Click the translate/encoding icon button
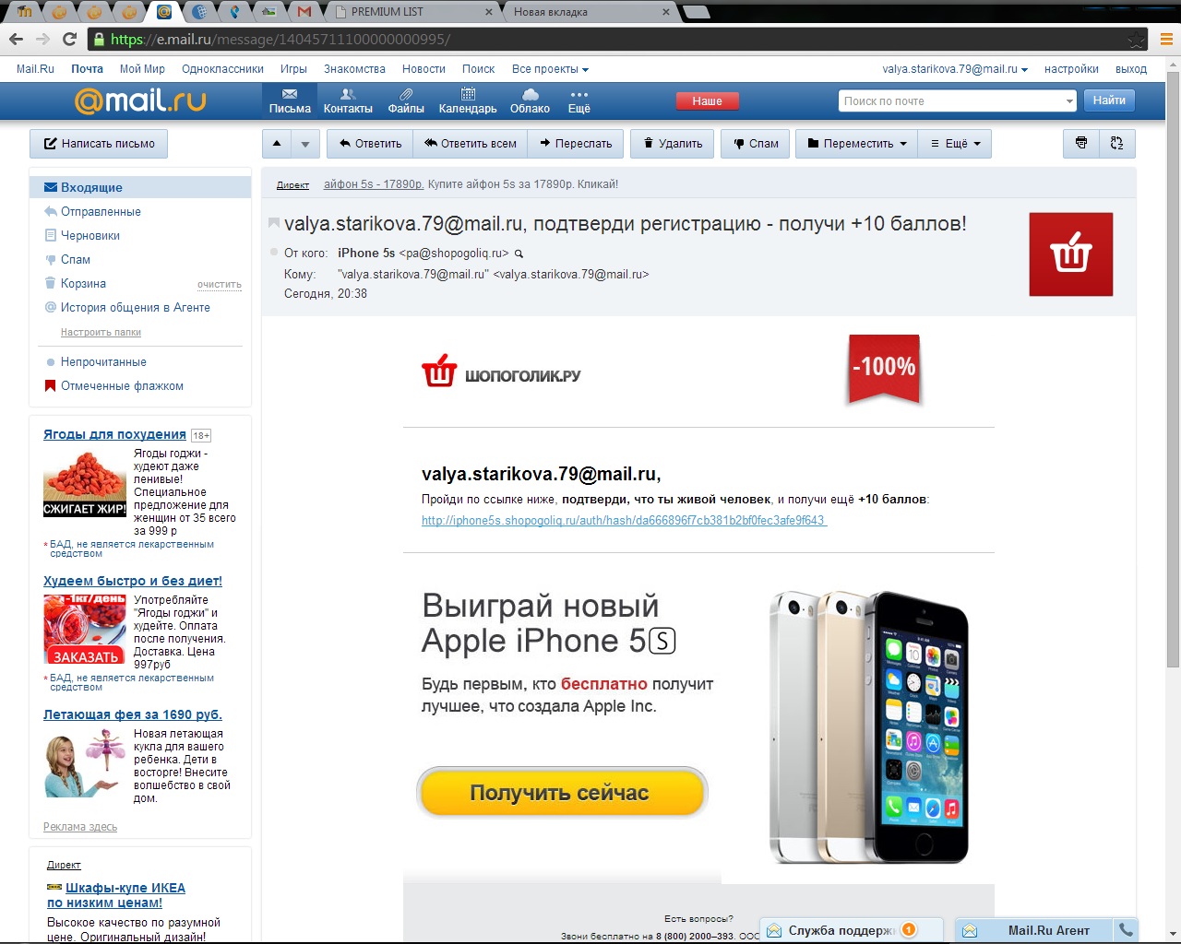Viewport: 1181px width, 944px height. tap(1116, 143)
